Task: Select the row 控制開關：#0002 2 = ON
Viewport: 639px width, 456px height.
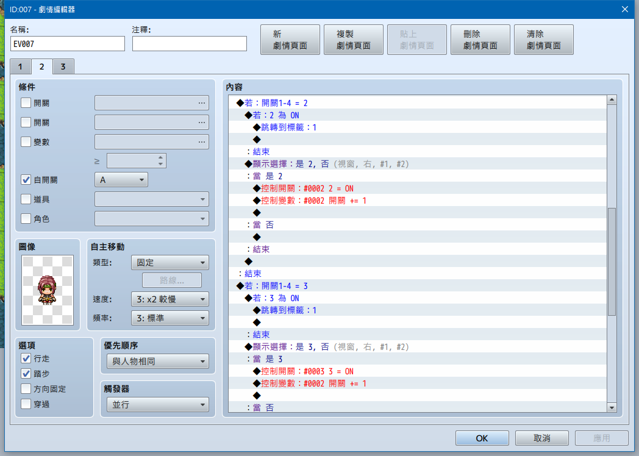Action: click(x=417, y=188)
